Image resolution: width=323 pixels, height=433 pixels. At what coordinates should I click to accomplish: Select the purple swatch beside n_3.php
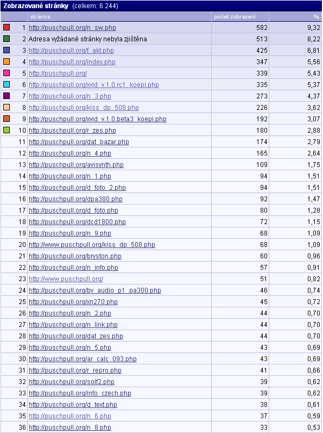[x=7, y=96]
